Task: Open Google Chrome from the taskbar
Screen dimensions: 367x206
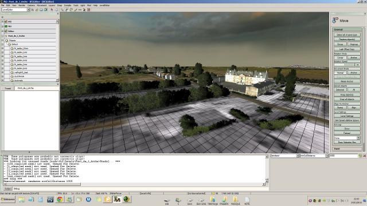Action: (60, 199)
